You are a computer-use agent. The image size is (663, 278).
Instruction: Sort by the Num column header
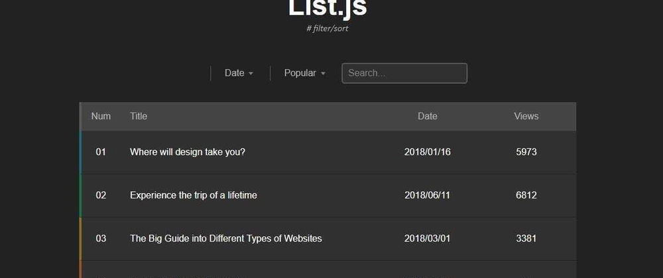click(x=101, y=116)
